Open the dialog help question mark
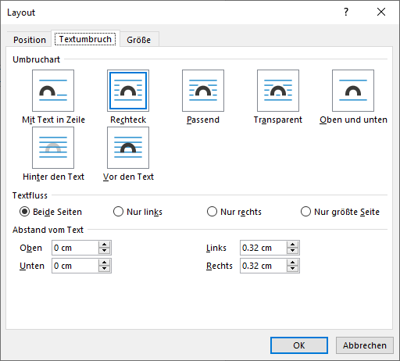 click(346, 12)
